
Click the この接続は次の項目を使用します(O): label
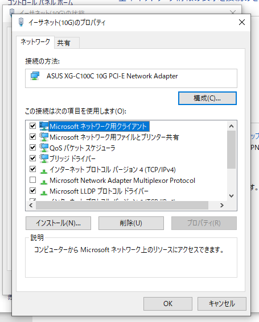(x=76, y=111)
